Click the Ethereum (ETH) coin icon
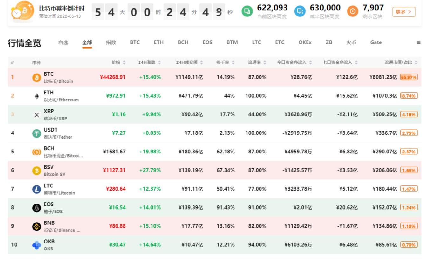The width and height of the screenshot is (426, 259). pyautogui.click(x=37, y=96)
